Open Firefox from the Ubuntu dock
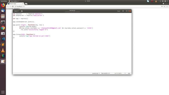169x95 pixels. [x=3, y=5]
